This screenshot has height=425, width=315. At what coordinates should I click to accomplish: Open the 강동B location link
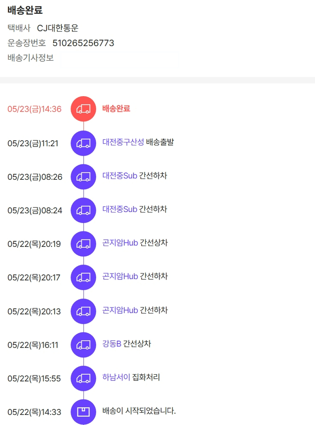point(112,344)
